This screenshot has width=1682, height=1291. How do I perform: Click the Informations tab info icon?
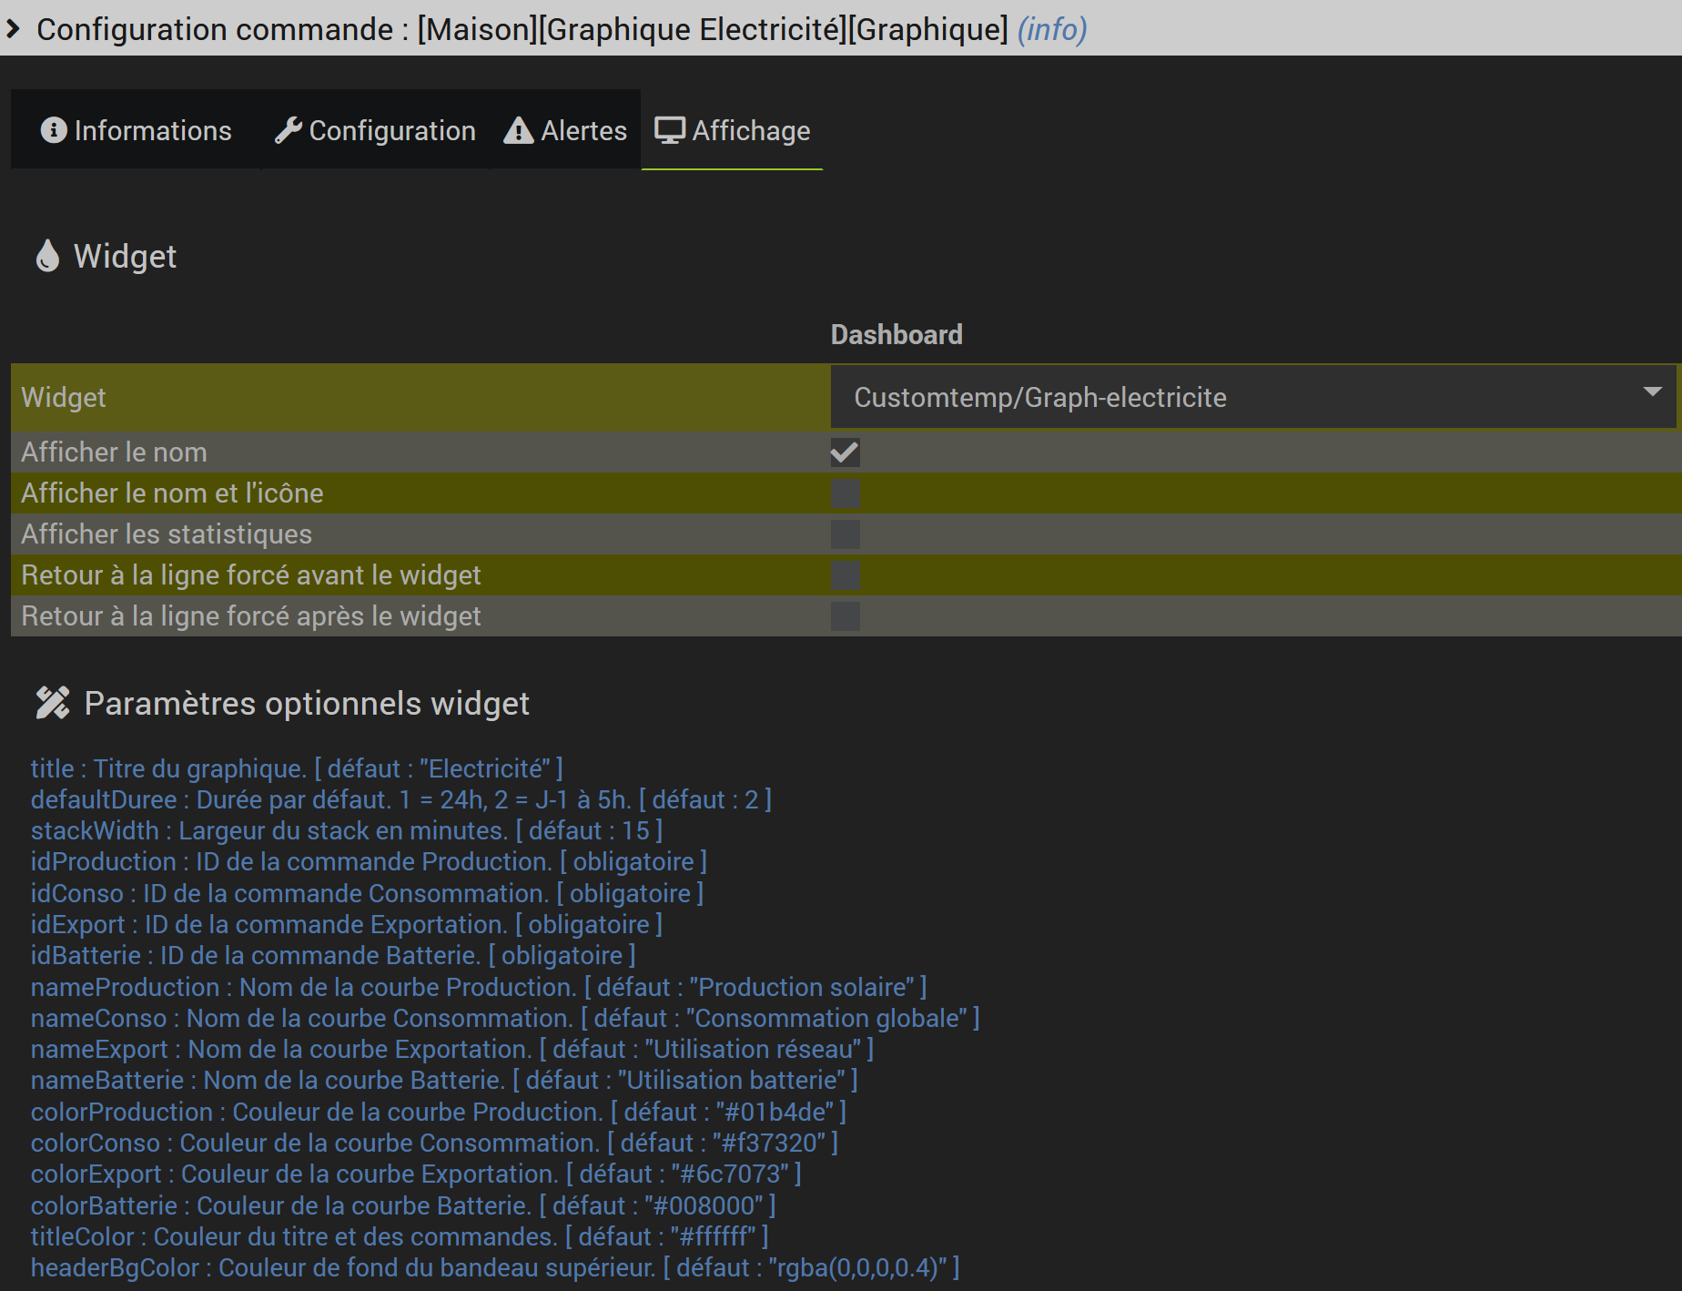(54, 130)
